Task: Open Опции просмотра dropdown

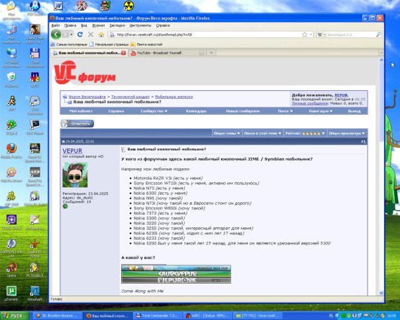Action: (346, 133)
